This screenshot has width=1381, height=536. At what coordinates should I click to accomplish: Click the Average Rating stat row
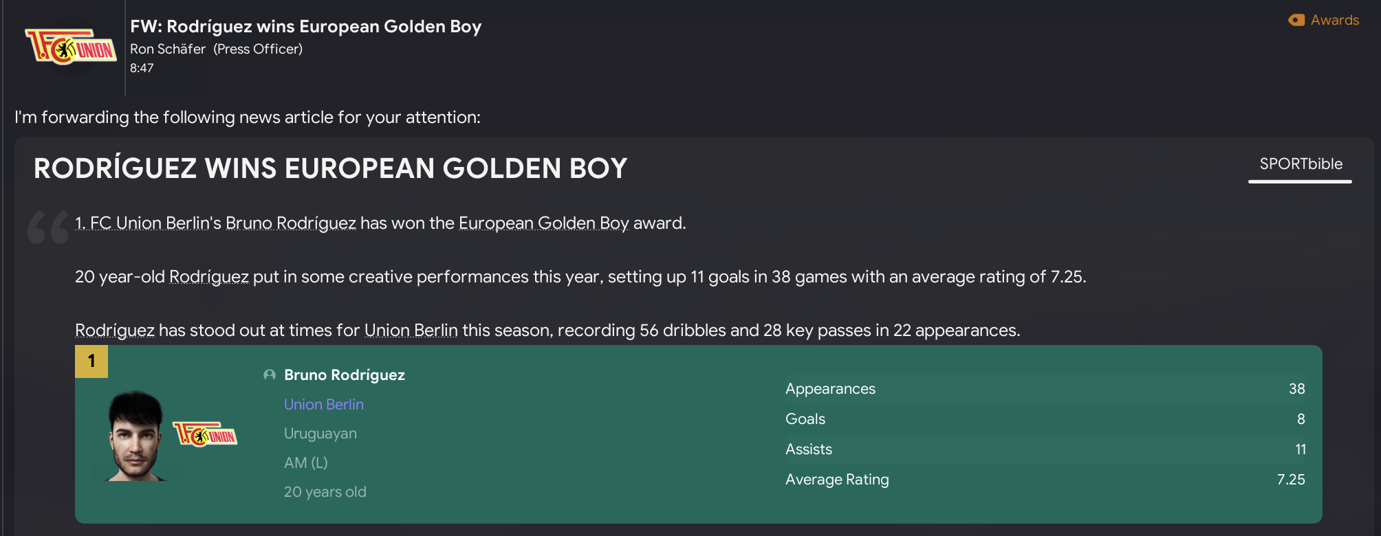(1044, 480)
